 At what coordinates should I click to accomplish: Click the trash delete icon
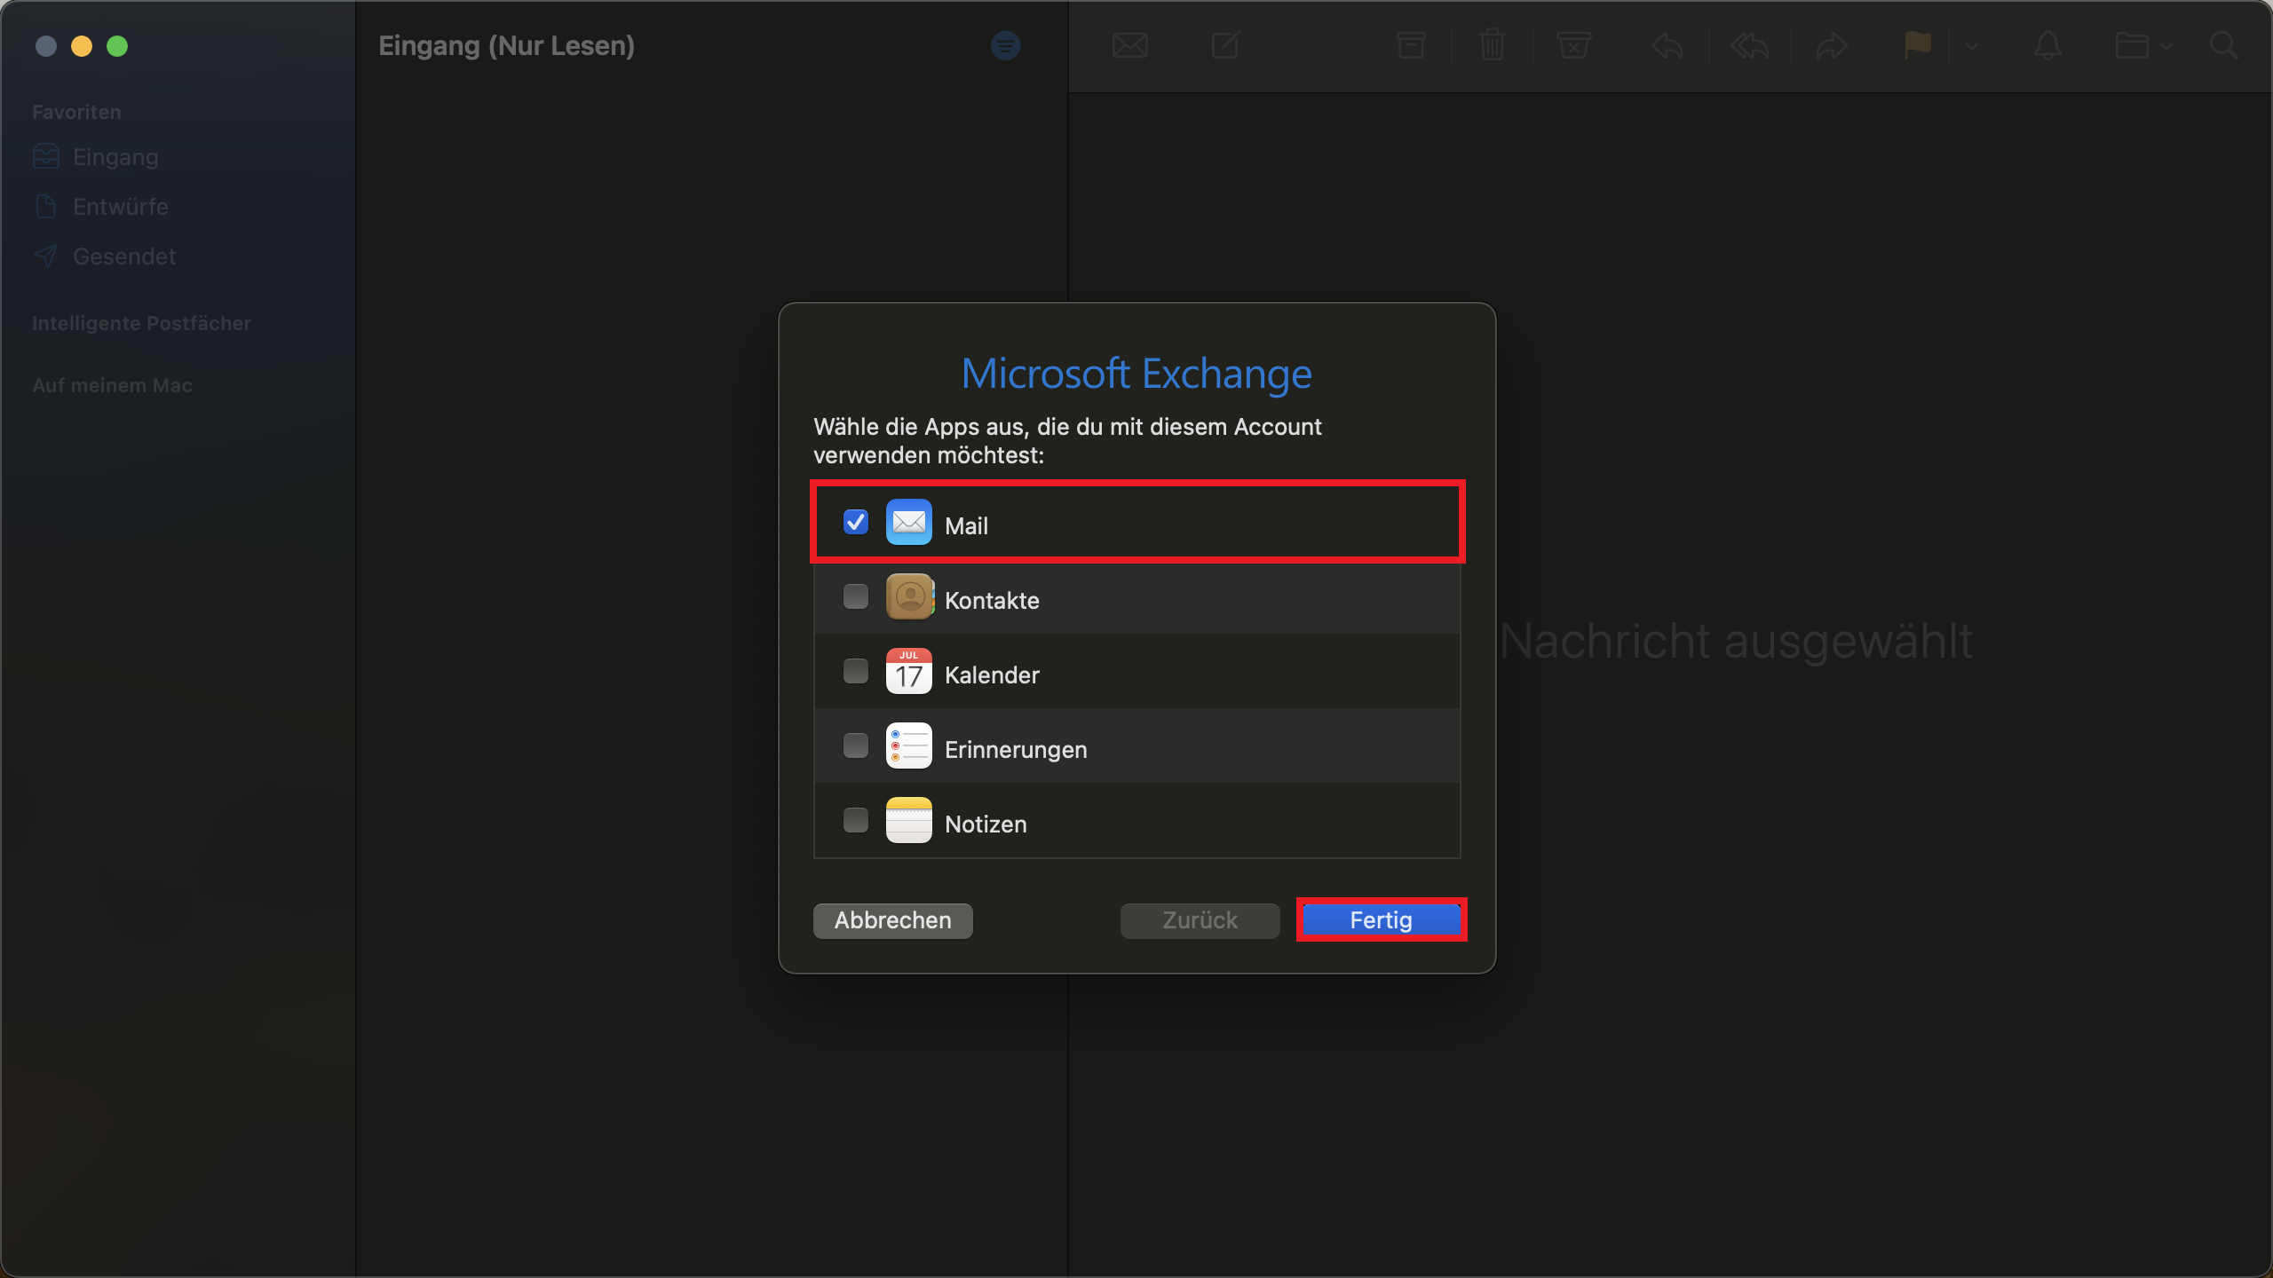pyautogui.click(x=1493, y=45)
